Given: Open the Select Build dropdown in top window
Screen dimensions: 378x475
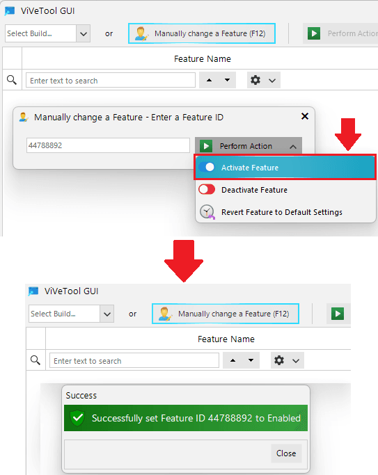Looking at the screenshot, I should tap(84, 33).
